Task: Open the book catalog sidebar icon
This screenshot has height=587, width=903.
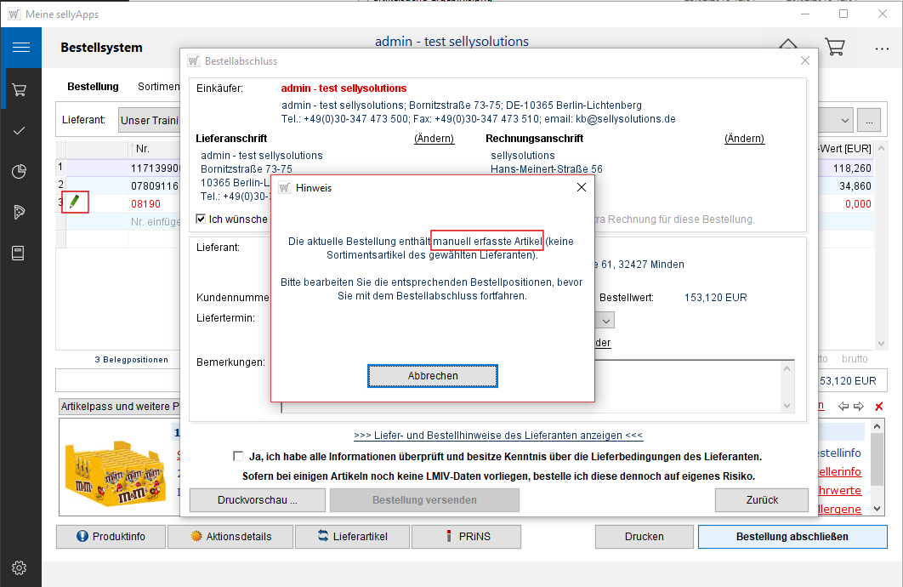Action: point(19,253)
